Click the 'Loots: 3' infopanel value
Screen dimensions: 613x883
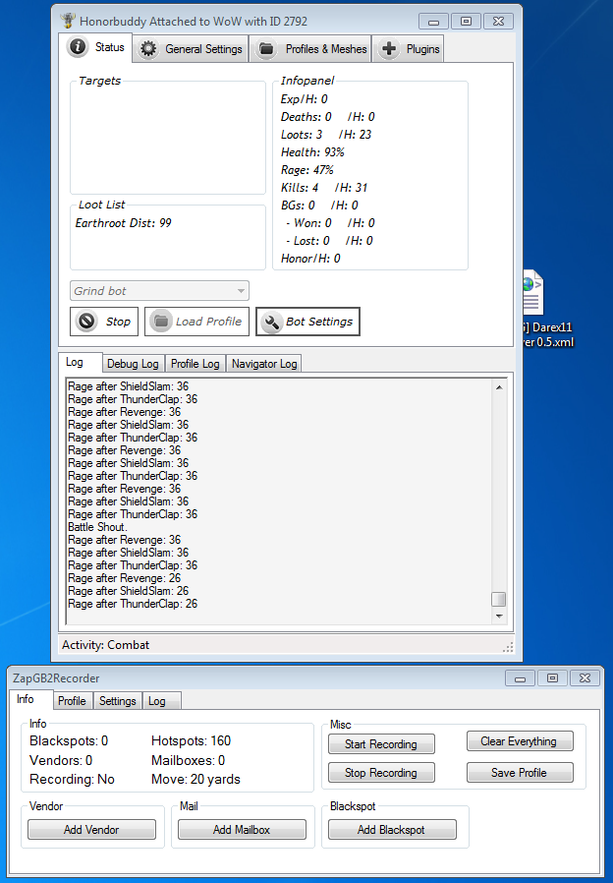coord(302,135)
